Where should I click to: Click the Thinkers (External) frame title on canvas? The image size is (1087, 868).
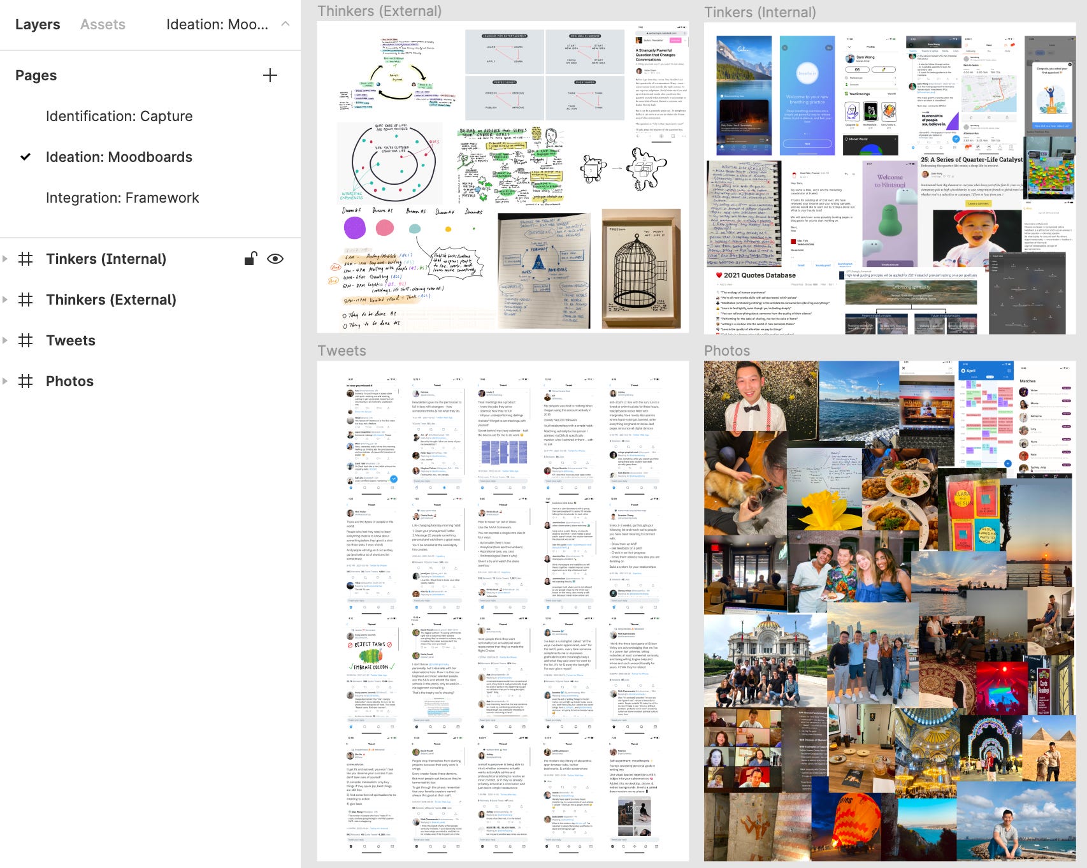pyautogui.click(x=379, y=11)
